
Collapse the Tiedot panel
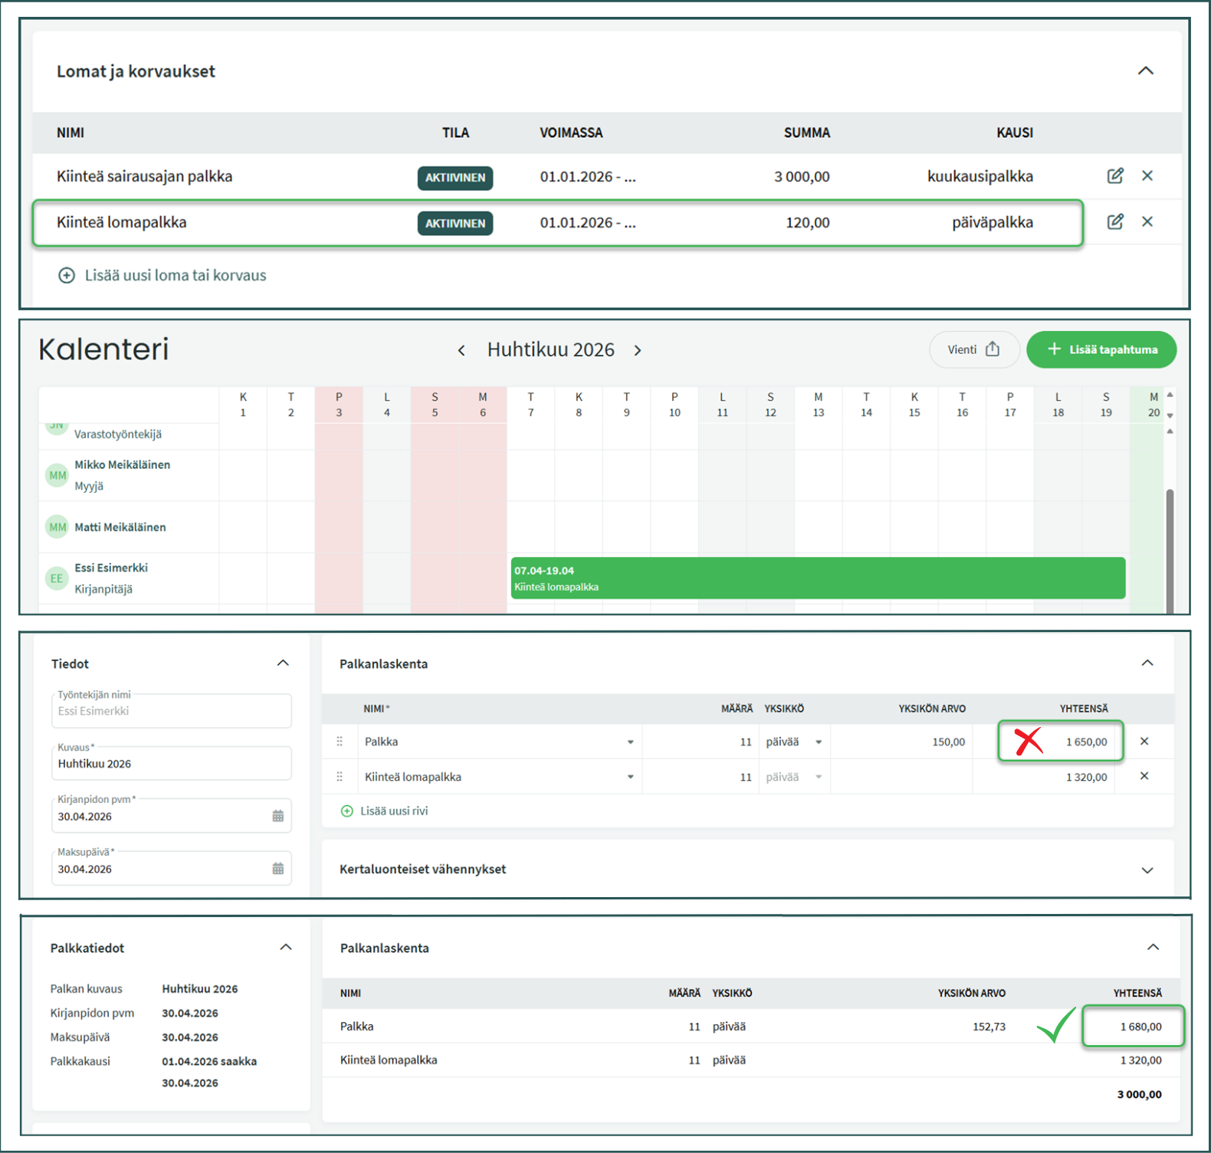[283, 663]
